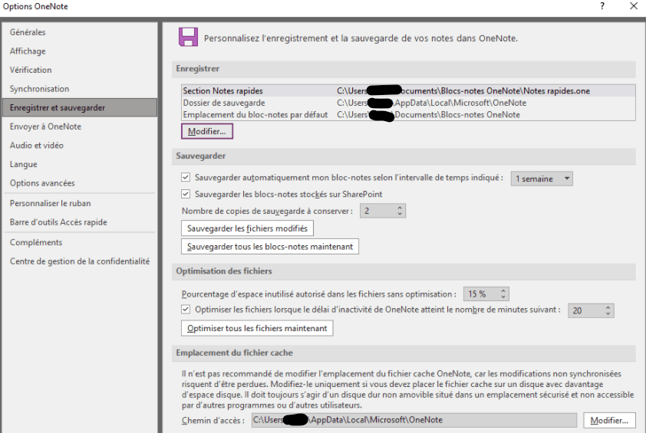646x433 pixels.
Task: Select Emplacement du bloc-notes par défaut row
Action: (x=408, y=114)
